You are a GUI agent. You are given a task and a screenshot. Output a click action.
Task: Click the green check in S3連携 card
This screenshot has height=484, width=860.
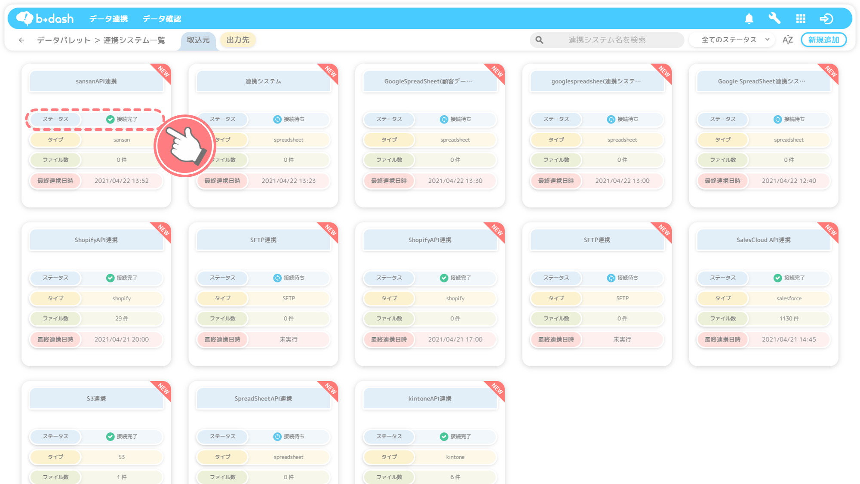click(x=110, y=437)
